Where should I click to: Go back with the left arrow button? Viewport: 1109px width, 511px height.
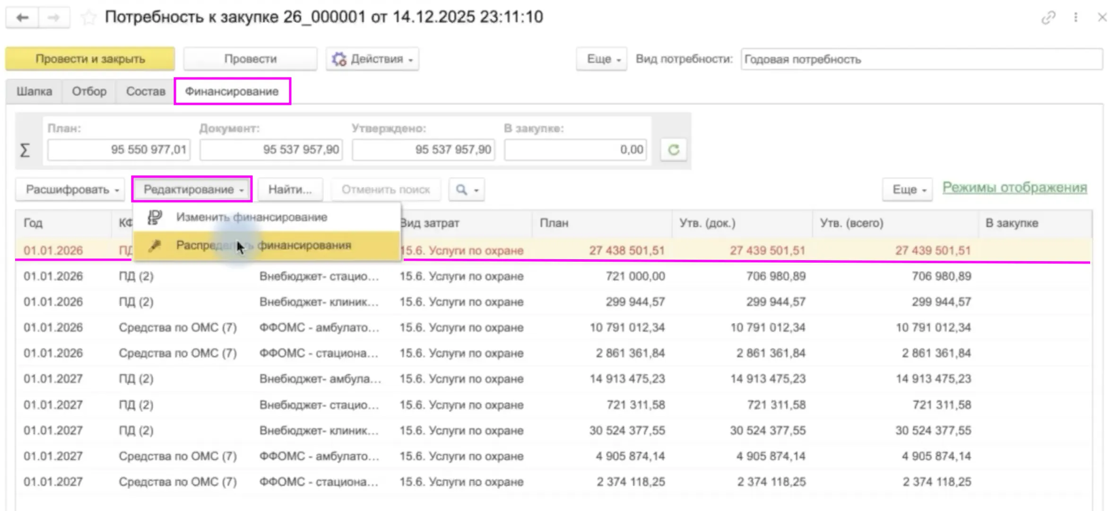point(22,18)
